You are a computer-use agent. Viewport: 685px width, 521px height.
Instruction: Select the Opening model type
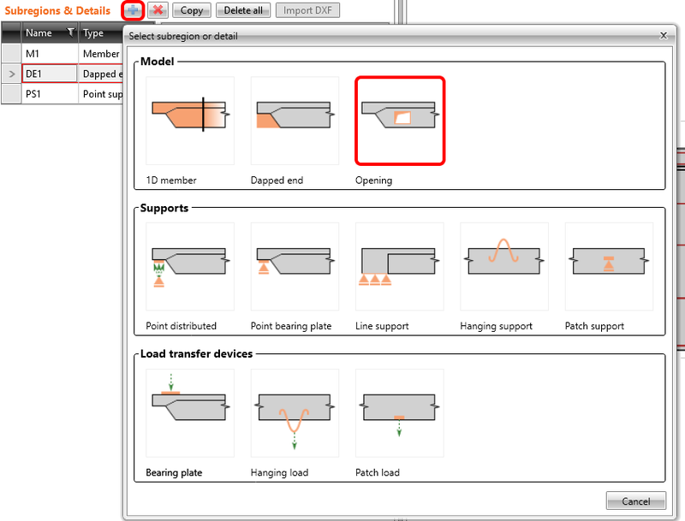coord(399,120)
